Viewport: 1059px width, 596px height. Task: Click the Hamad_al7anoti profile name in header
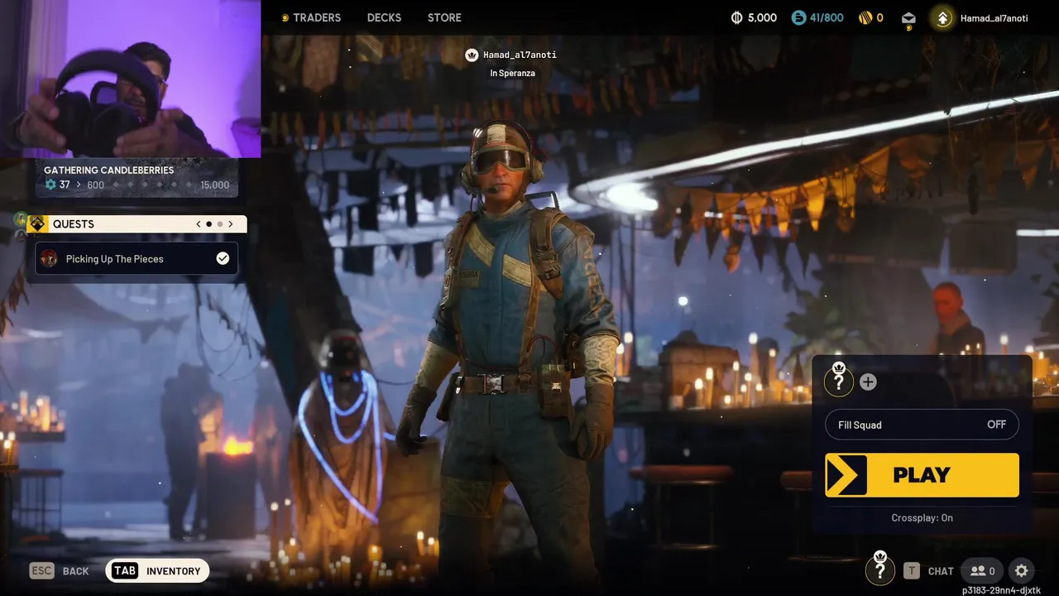pyautogui.click(x=994, y=17)
